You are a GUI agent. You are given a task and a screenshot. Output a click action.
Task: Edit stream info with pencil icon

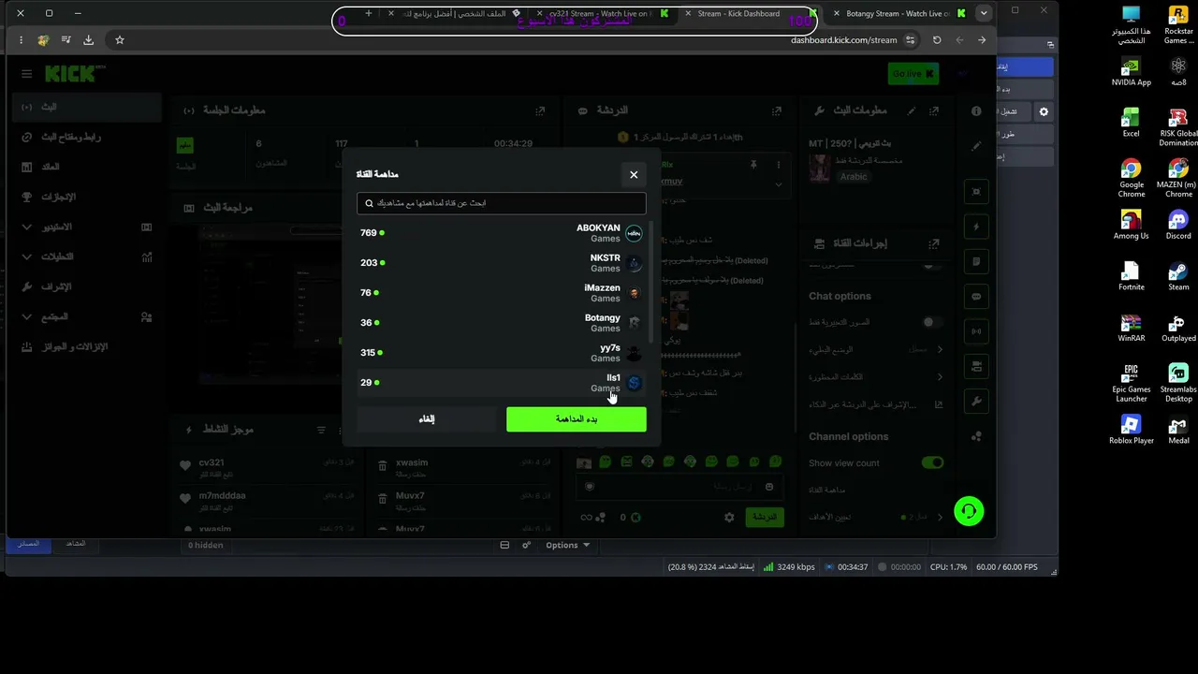tap(912, 110)
